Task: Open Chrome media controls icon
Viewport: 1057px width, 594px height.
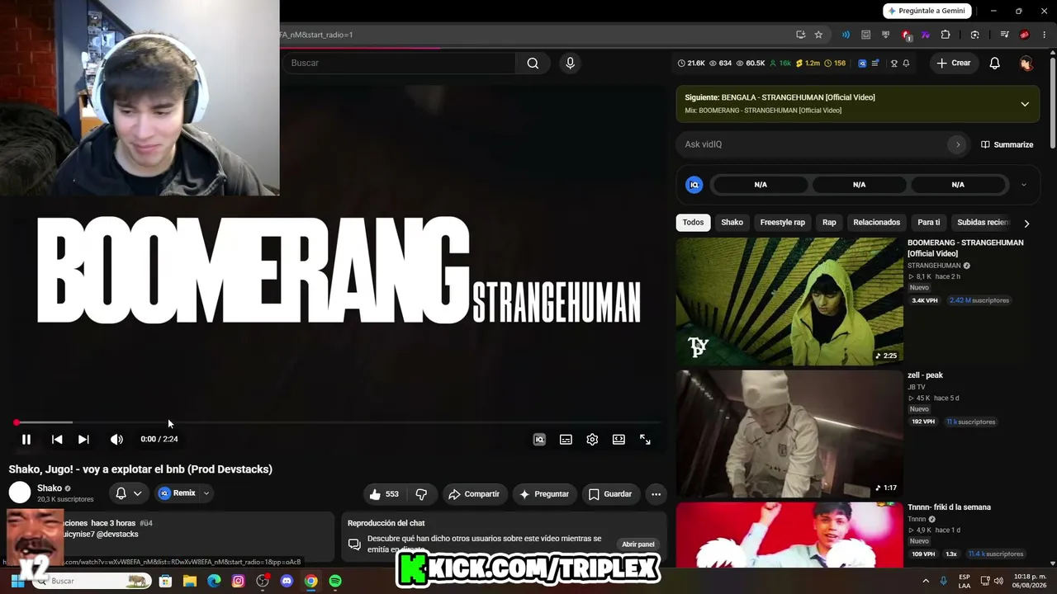Action: (x=1004, y=35)
